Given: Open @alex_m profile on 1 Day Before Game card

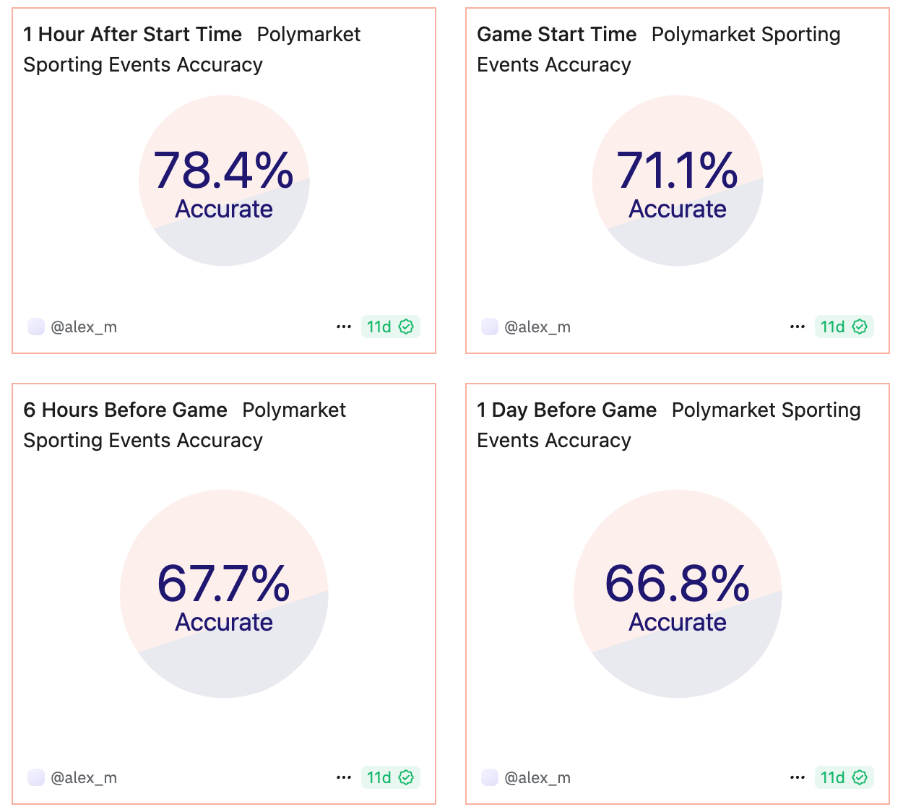Looking at the screenshot, I should pyautogui.click(x=537, y=777).
